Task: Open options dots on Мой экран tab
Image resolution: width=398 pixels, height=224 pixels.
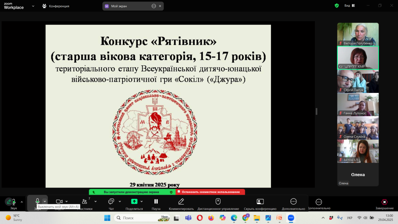Action: 154,6
